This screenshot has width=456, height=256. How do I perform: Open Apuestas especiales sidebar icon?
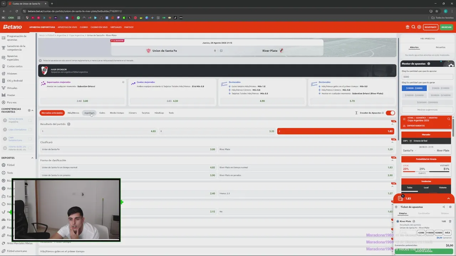point(4,57)
